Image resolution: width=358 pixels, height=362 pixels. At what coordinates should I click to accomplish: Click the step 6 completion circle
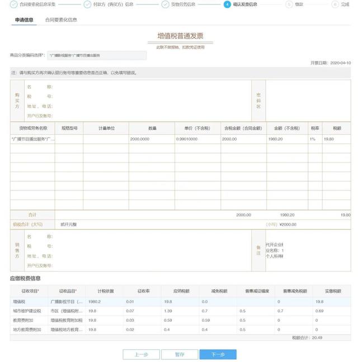(335, 4)
